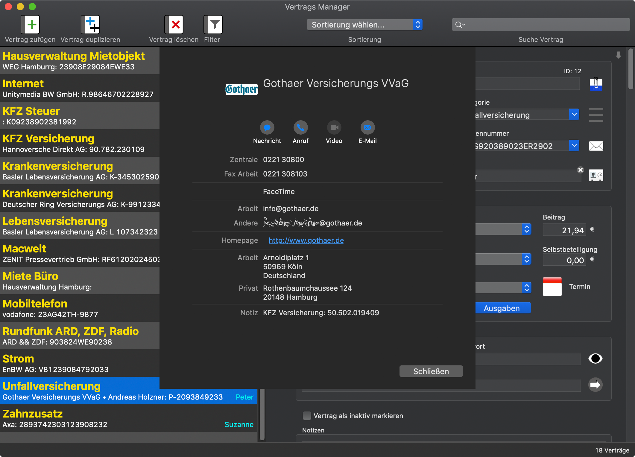Select the Hausverwaltung Mietobjekt contract
The width and height of the screenshot is (635, 457).
(x=80, y=61)
